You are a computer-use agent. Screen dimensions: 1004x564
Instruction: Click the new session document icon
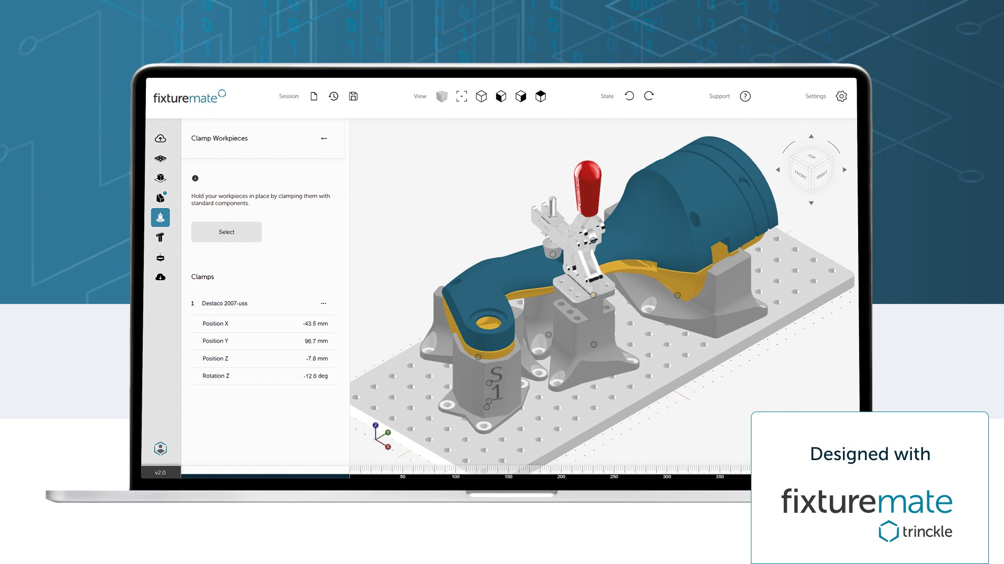(314, 96)
